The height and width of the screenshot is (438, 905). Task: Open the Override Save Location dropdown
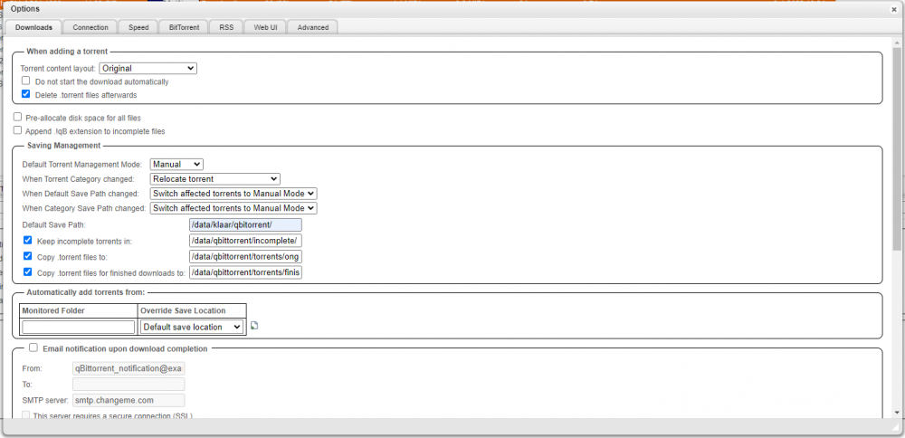192,327
